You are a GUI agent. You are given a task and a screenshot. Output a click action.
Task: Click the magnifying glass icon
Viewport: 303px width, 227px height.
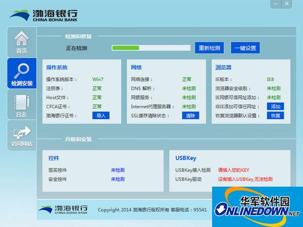coord(22,71)
